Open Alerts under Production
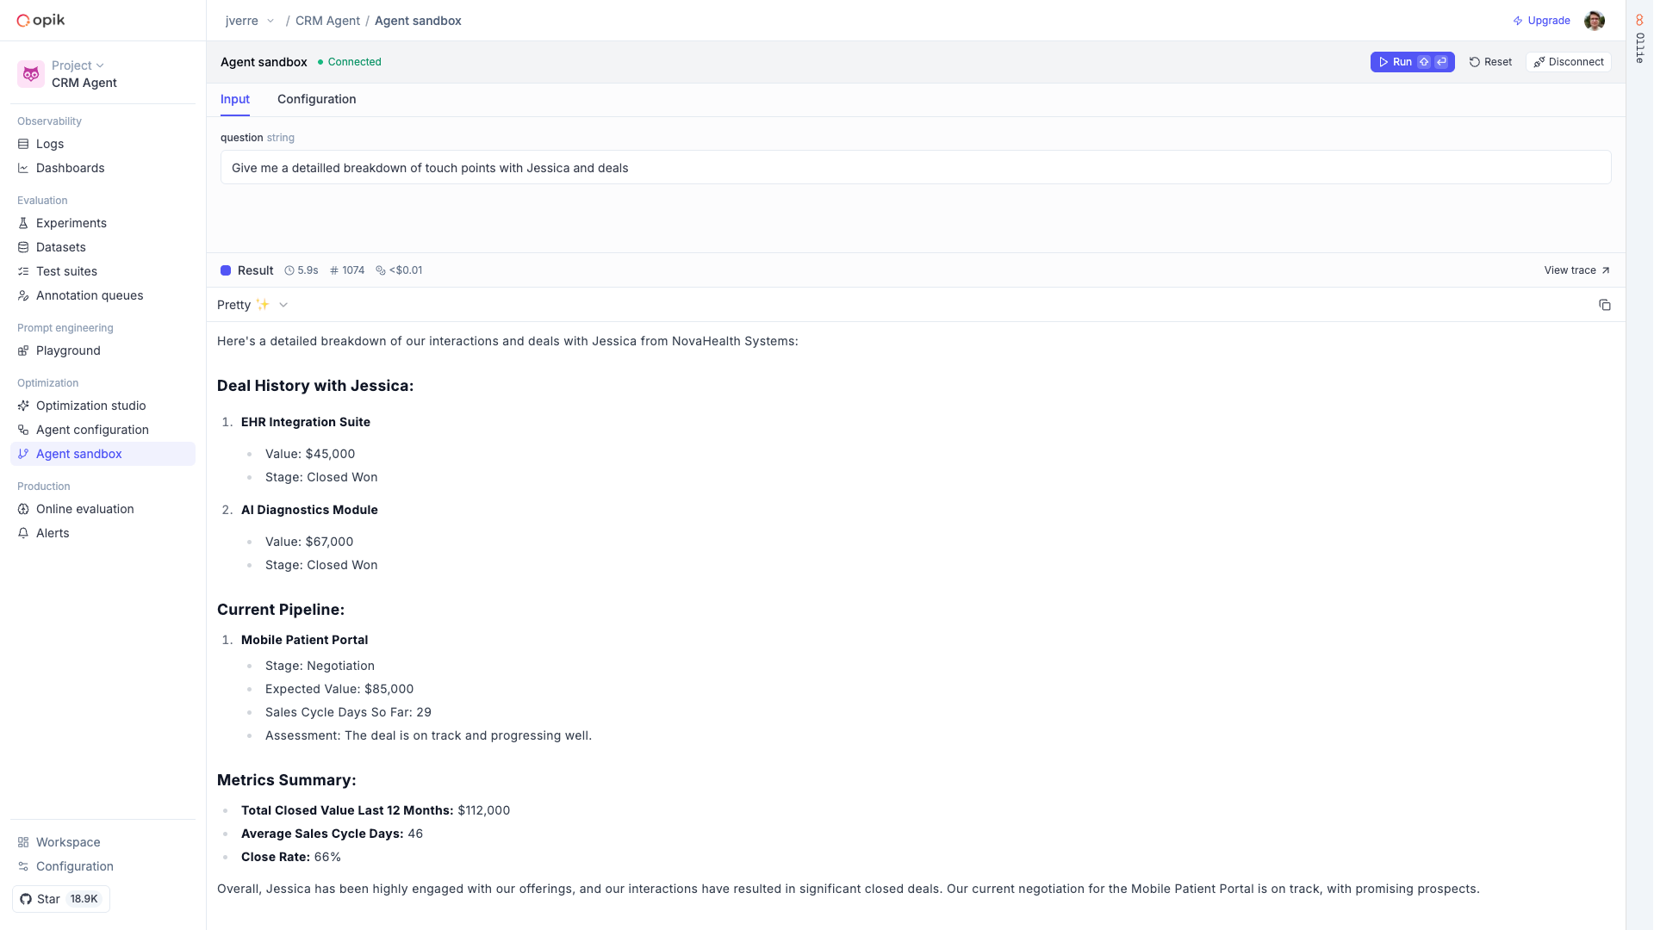1654x930 pixels. [53, 533]
